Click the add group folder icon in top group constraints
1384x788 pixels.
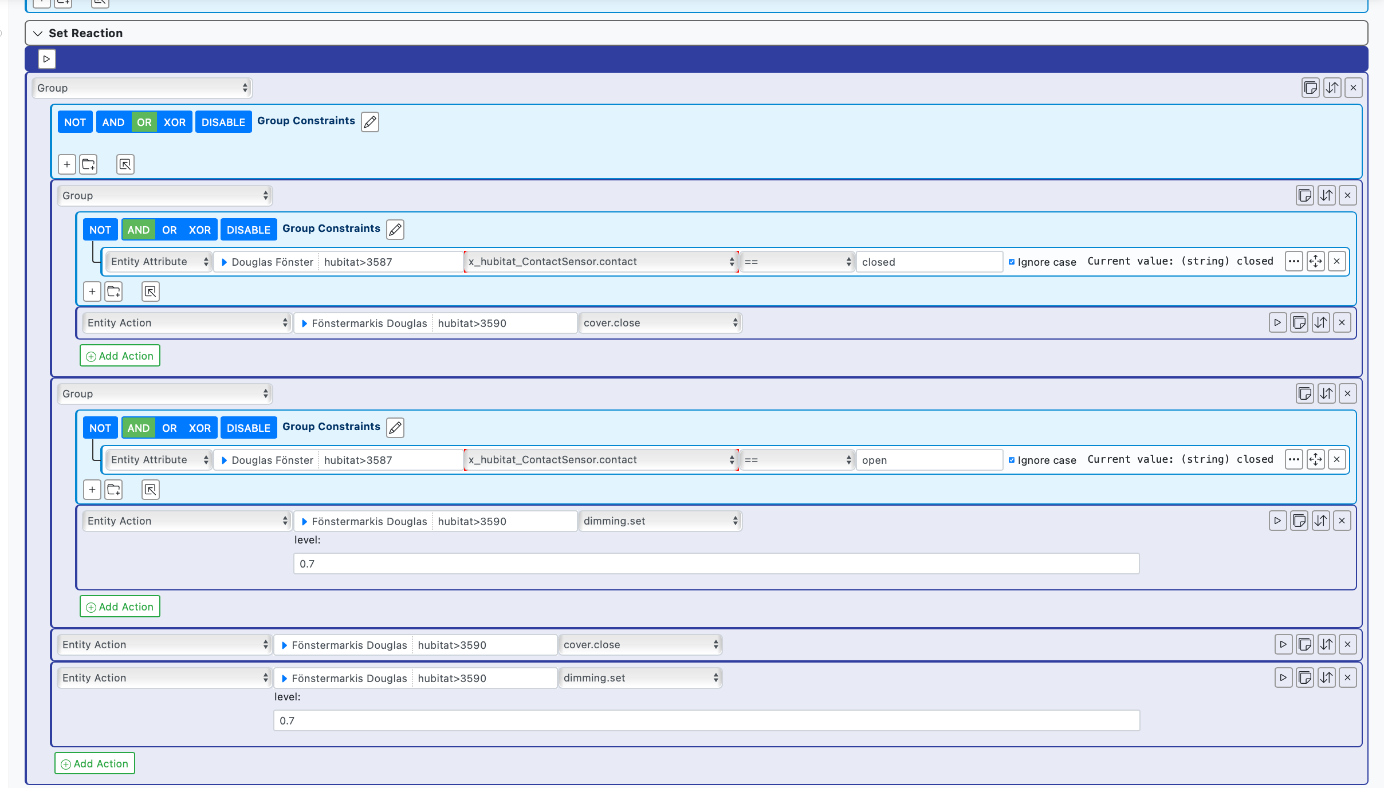(88, 164)
